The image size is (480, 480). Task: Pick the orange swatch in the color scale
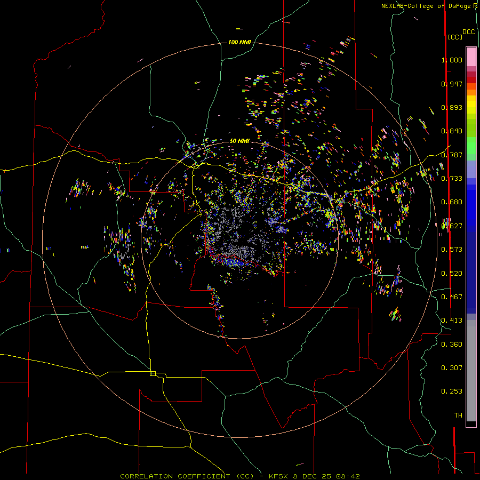pyautogui.click(x=471, y=92)
